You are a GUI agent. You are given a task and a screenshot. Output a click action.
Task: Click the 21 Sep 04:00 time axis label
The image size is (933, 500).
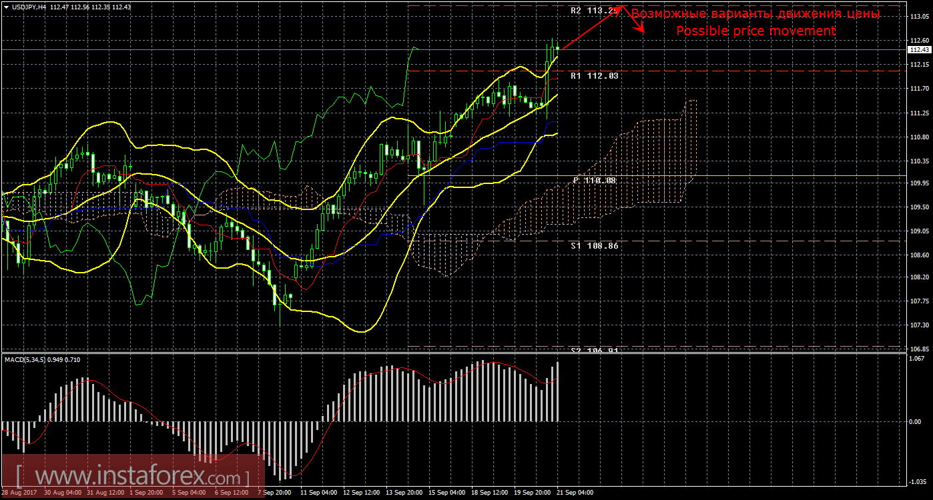pyautogui.click(x=575, y=493)
